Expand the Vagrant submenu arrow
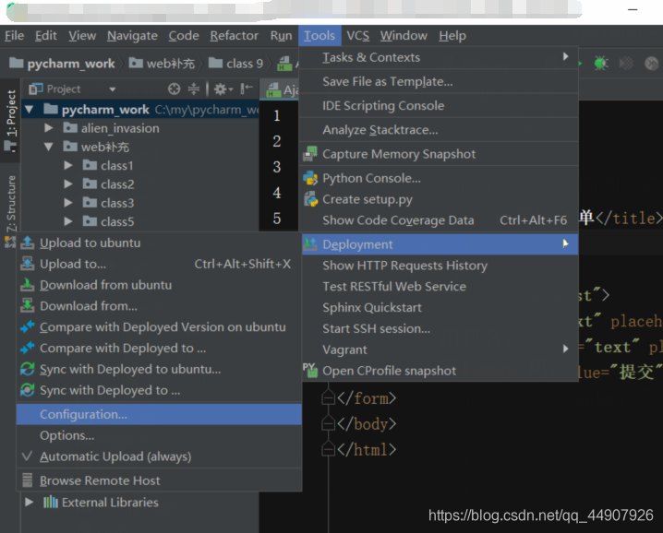Image resolution: width=663 pixels, height=533 pixels. 565,349
